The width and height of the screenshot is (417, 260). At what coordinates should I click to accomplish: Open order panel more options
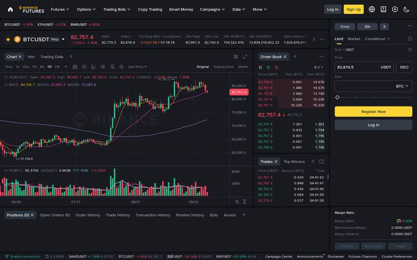[x=410, y=25]
